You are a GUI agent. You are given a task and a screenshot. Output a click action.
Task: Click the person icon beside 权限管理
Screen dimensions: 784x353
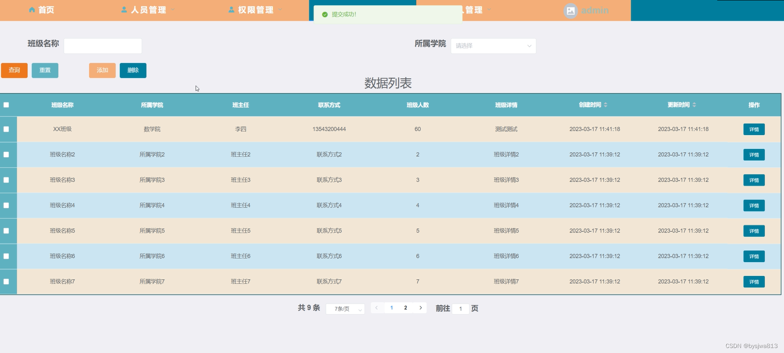pos(231,10)
